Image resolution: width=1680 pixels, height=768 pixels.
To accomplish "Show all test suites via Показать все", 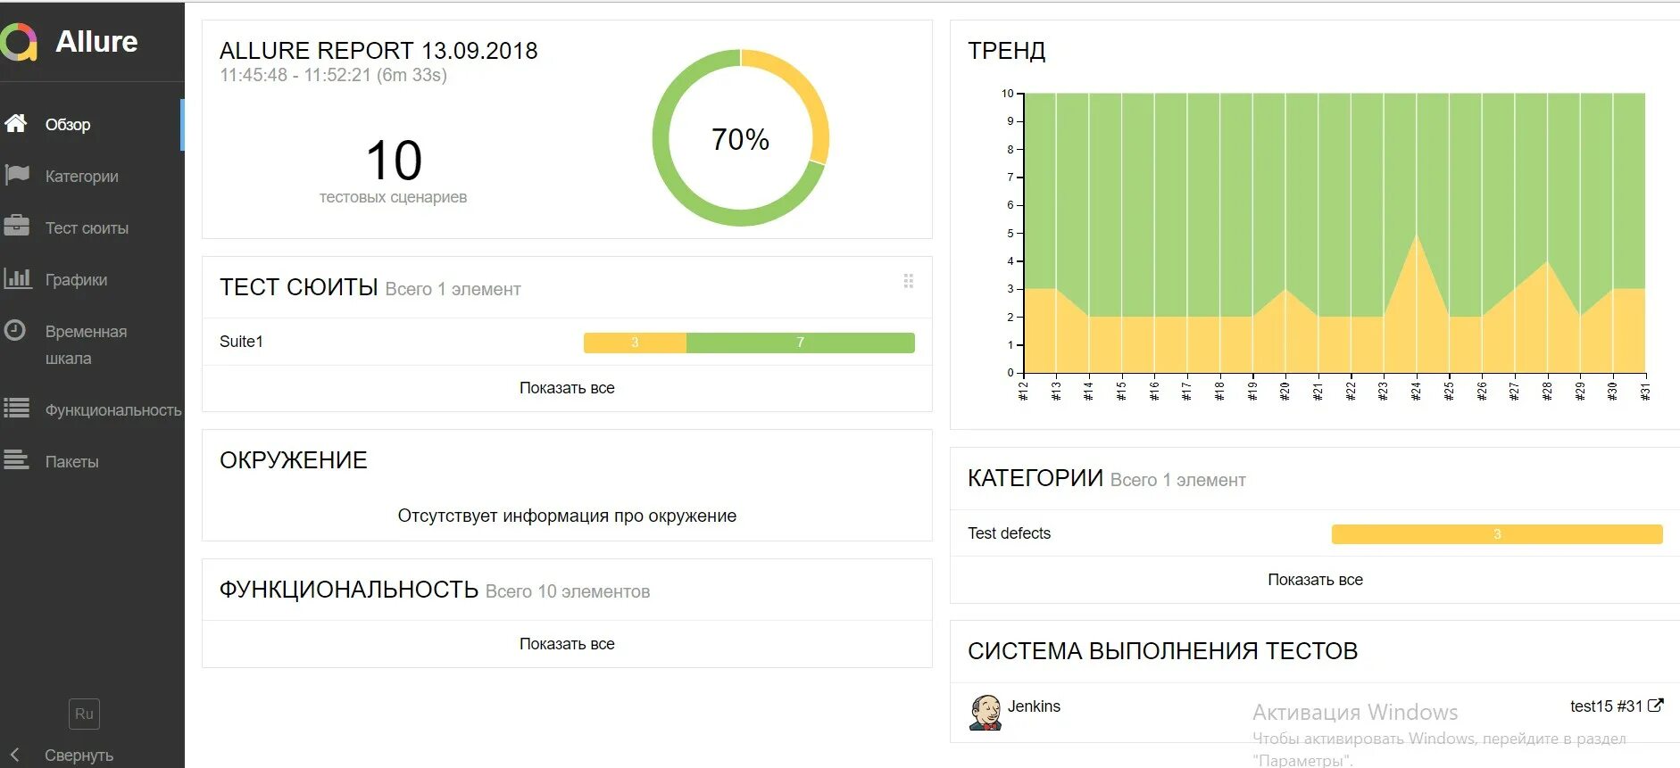I will point(567,388).
